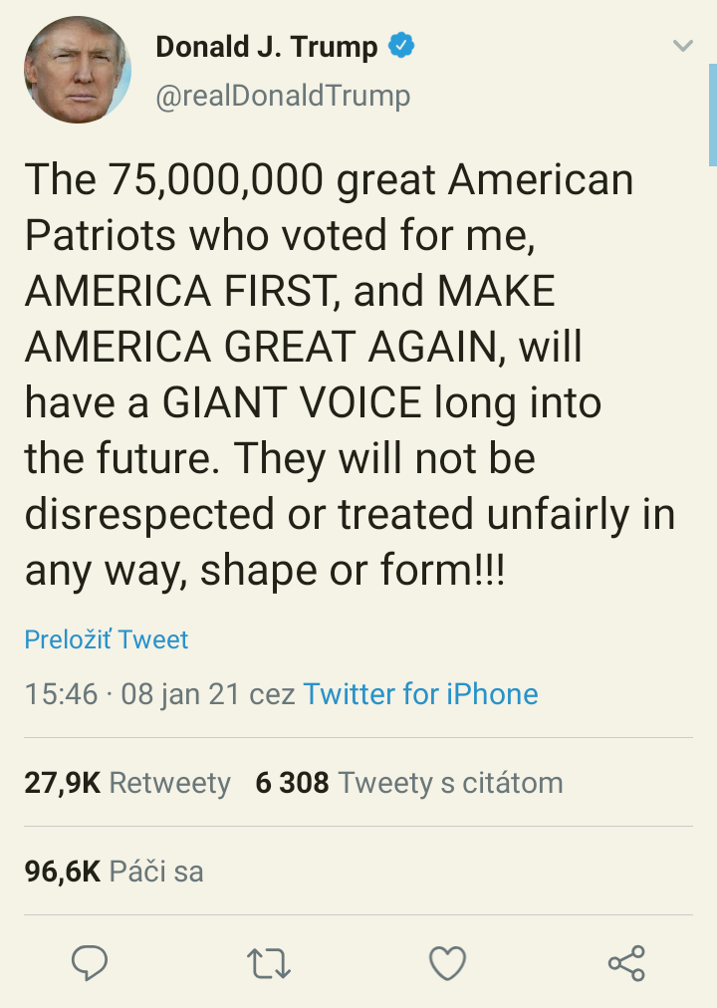Open the share icon options
This screenshot has width=717, height=1008.
point(626,963)
